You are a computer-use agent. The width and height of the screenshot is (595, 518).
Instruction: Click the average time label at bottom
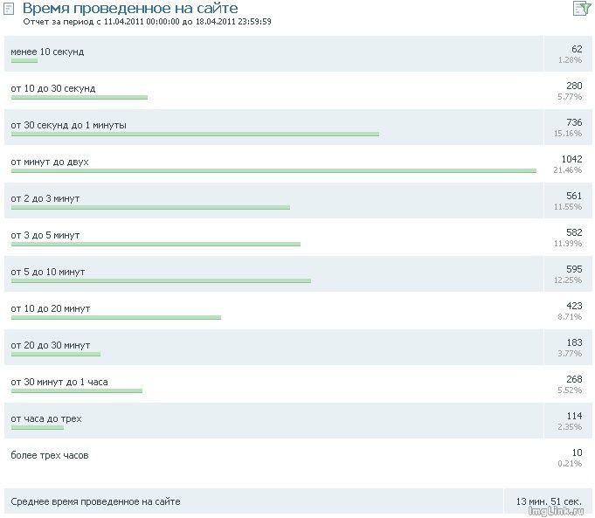(95, 501)
